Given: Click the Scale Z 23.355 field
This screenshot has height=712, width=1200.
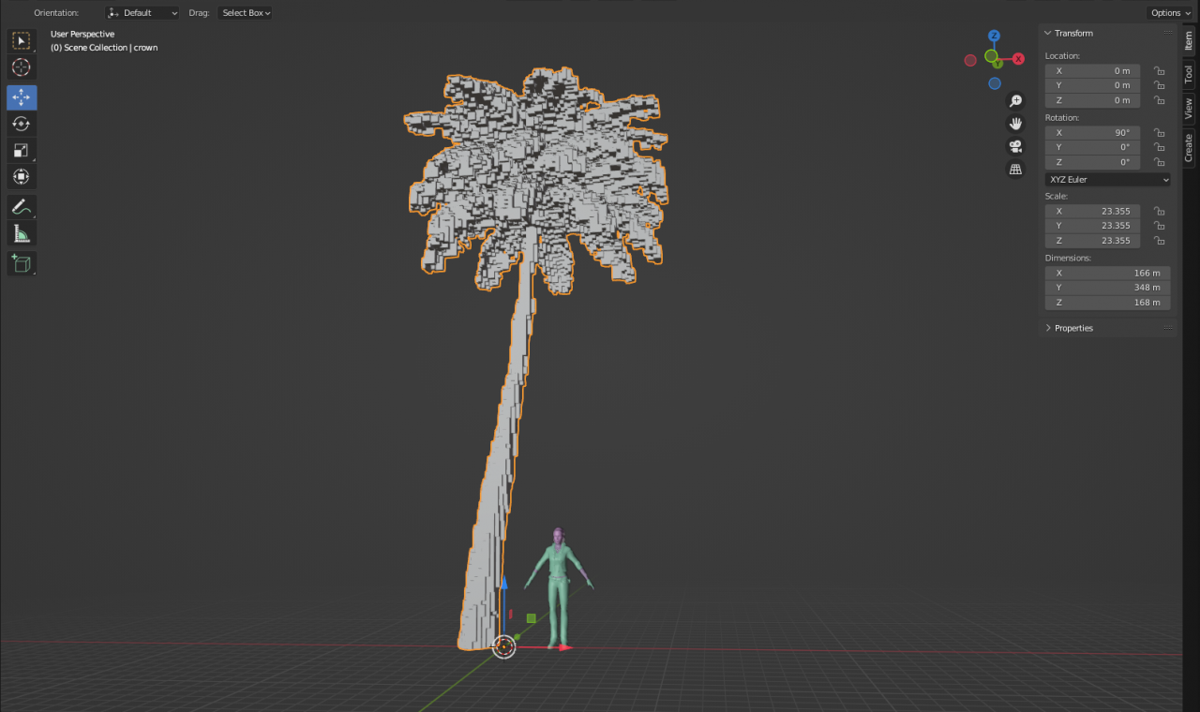Looking at the screenshot, I should [x=1093, y=241].
